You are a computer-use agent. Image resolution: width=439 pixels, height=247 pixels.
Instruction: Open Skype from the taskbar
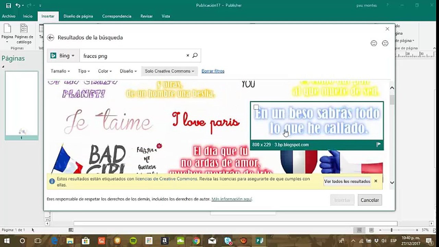pyautogui.click(x=228, y=241)
